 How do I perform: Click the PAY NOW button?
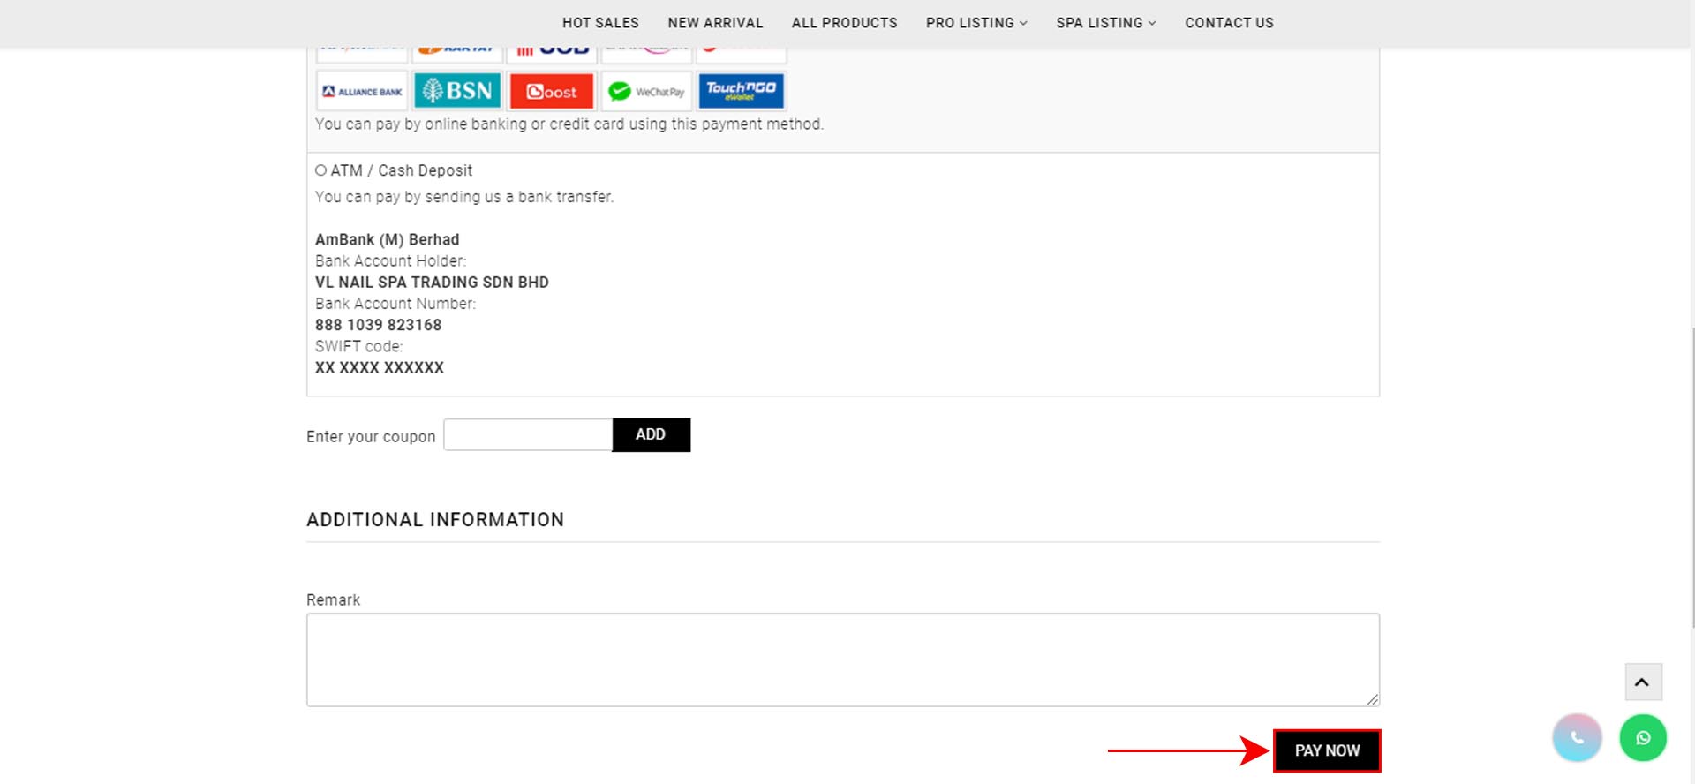click(1326, 750)
